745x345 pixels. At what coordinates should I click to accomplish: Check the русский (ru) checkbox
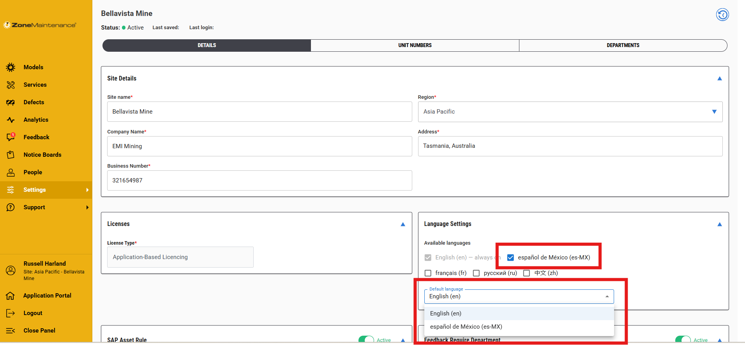tap(476, 273)
